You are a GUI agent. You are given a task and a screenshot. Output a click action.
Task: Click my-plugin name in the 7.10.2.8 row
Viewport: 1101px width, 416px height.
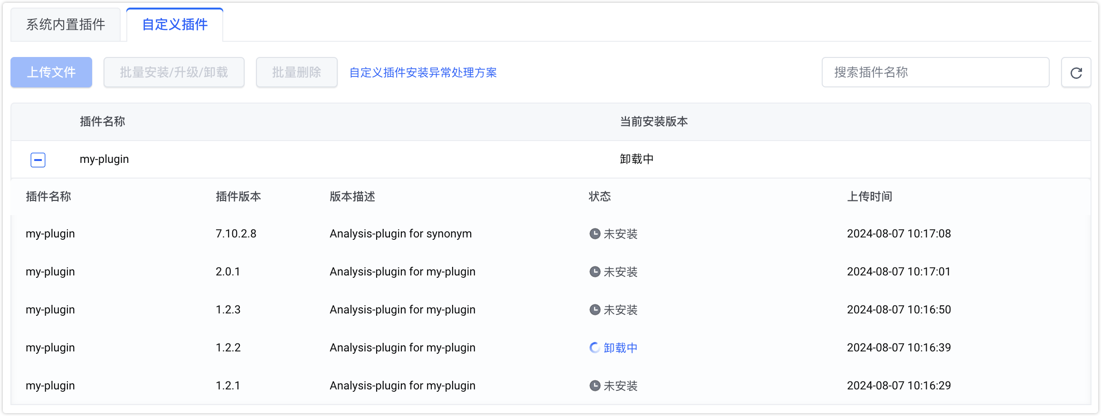coord(50,234)
